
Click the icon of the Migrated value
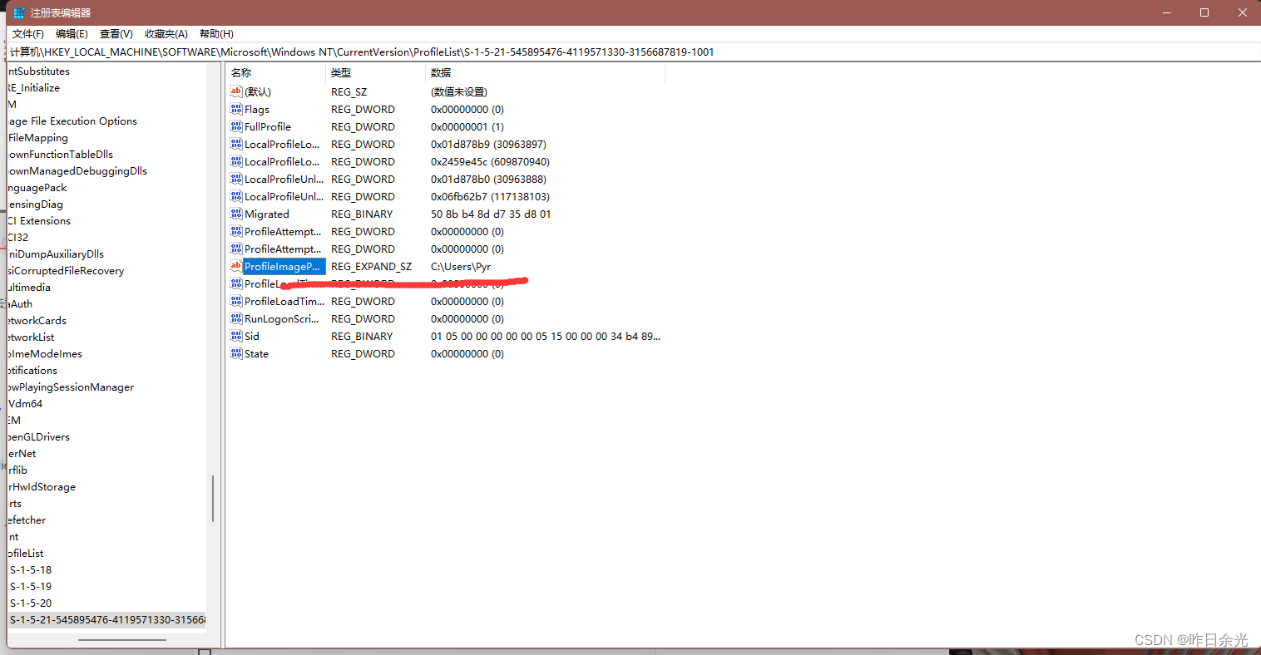(236, 214)
